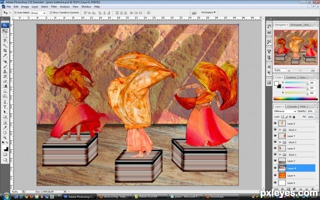
Task: Switch to the Swatches tab
Action: pos(291,77)
